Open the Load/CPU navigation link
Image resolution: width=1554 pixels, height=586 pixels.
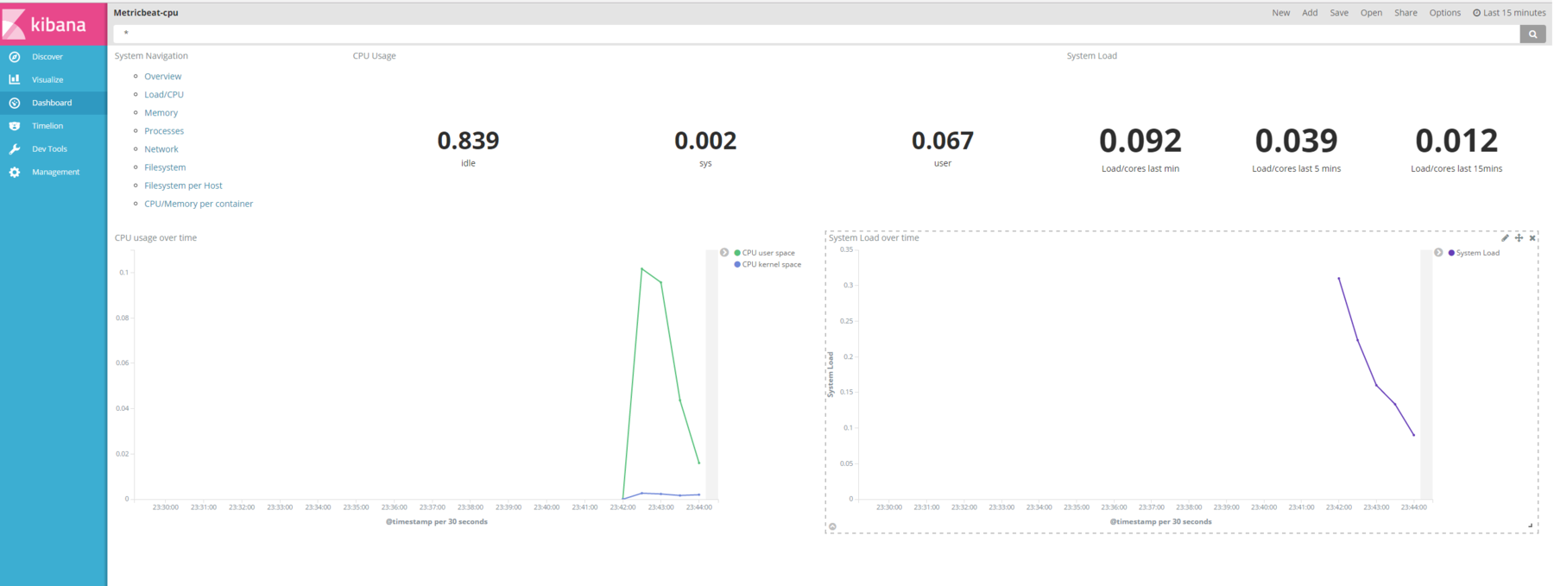click(164, 95)
